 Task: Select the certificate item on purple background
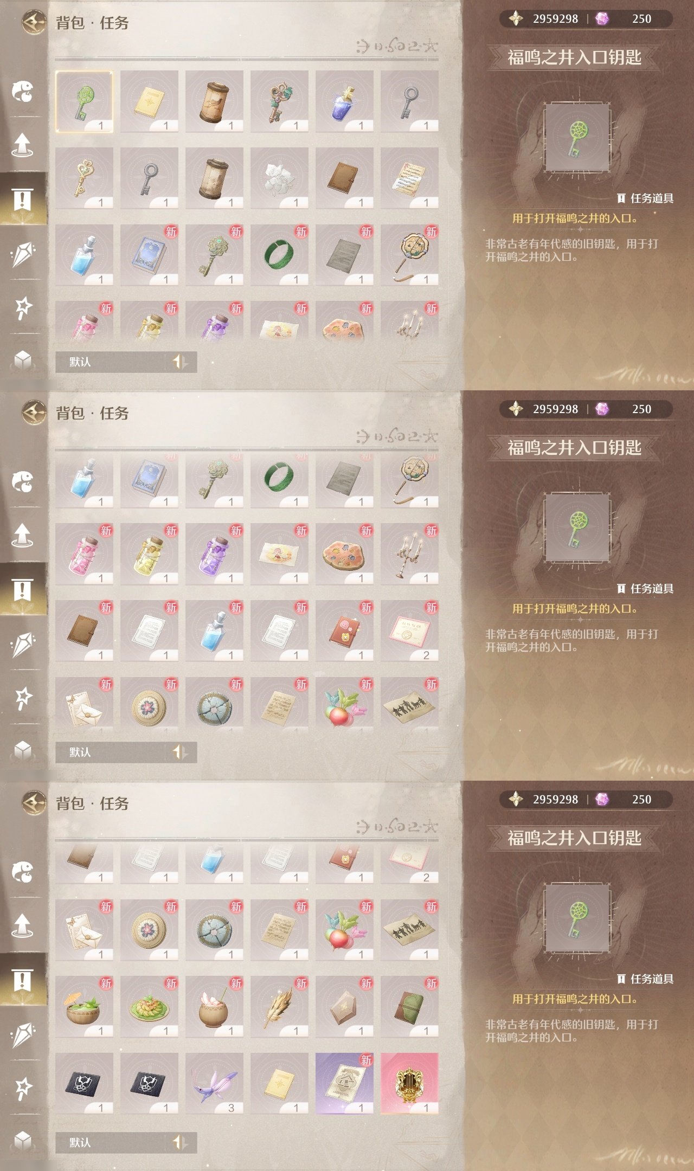(344, 1083)
